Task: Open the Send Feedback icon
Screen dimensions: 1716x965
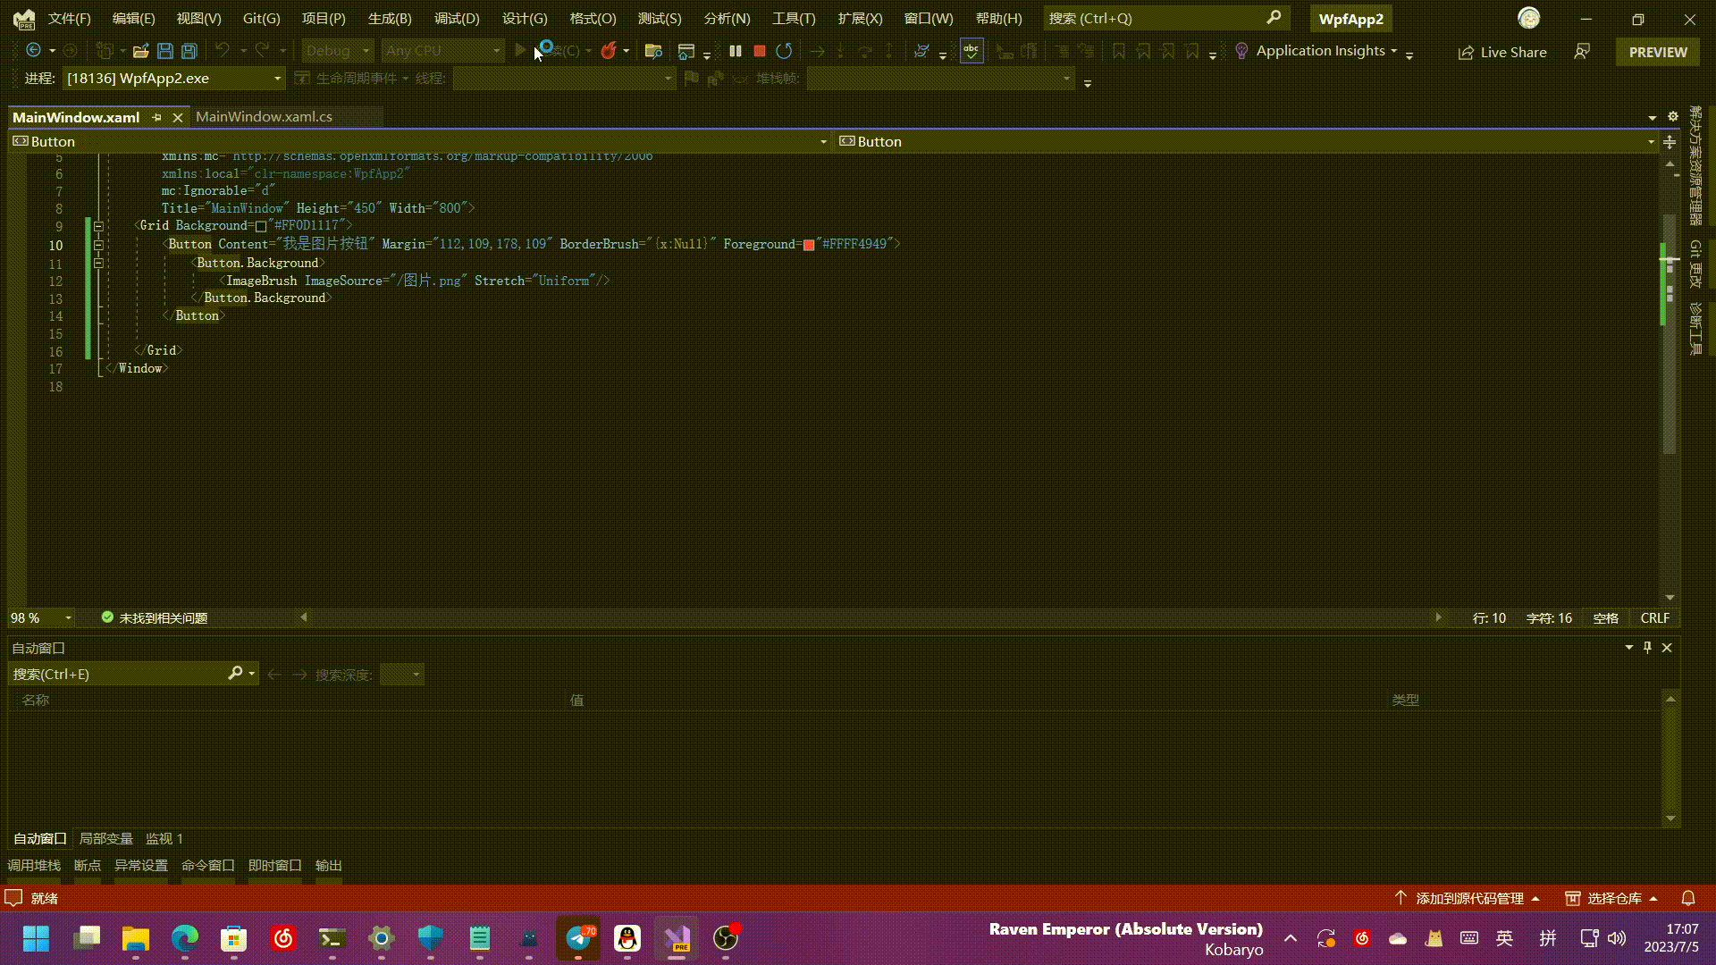Action: [1582, 52]
